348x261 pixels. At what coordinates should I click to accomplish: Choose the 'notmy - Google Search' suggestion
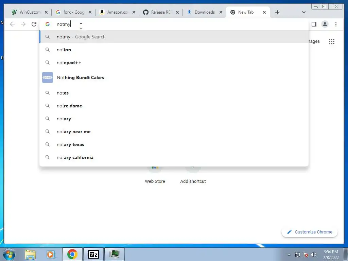point(174,37)
